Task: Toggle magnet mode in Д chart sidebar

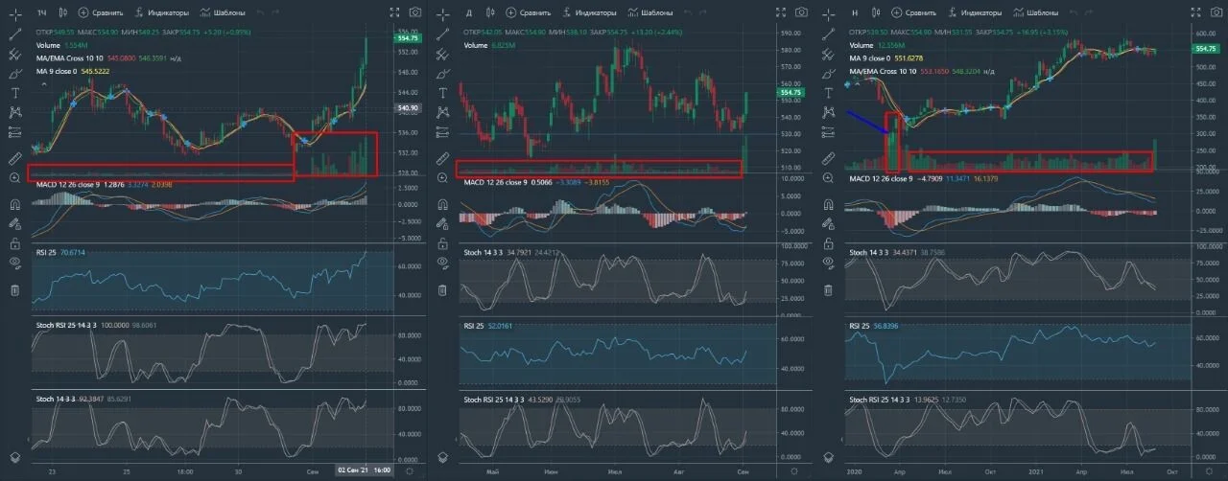Action: click(x=443, y=203)
